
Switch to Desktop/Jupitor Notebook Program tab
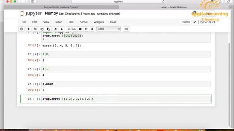(x=61, y=7)
